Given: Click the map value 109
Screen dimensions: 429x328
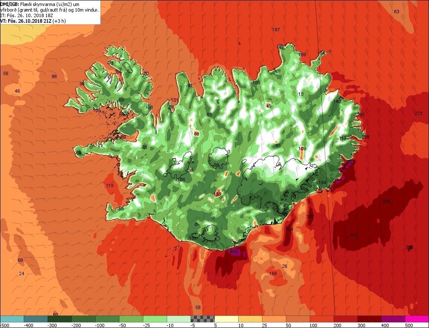Looking at the screenshot, I should click(x=302, y=149).
